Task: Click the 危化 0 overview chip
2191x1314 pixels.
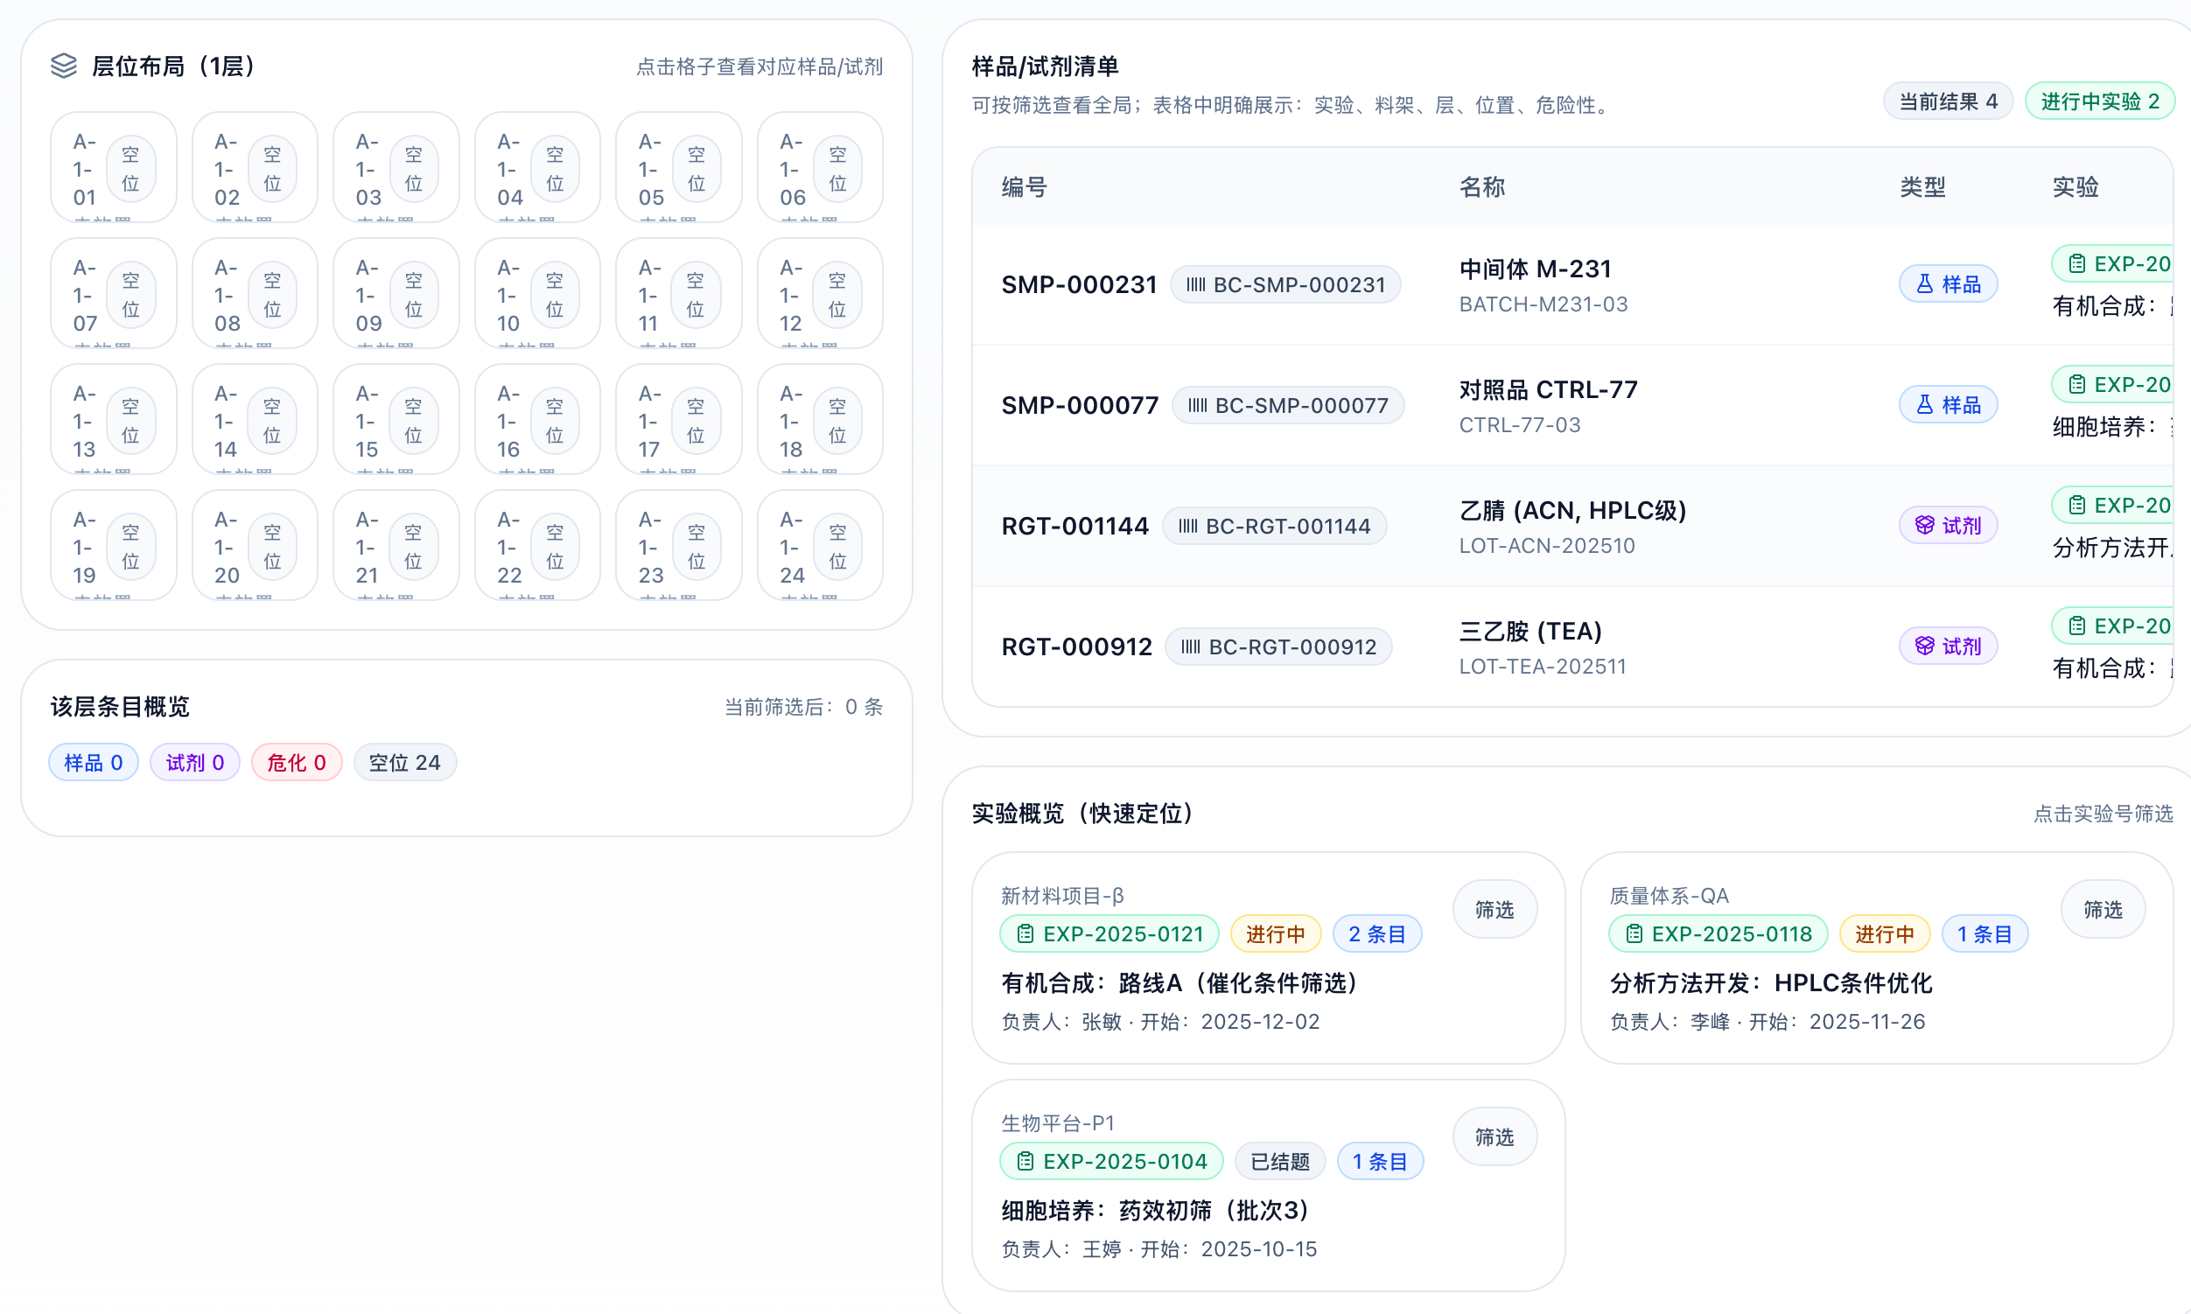Action: pyautogui.click(x=297, y=762)
